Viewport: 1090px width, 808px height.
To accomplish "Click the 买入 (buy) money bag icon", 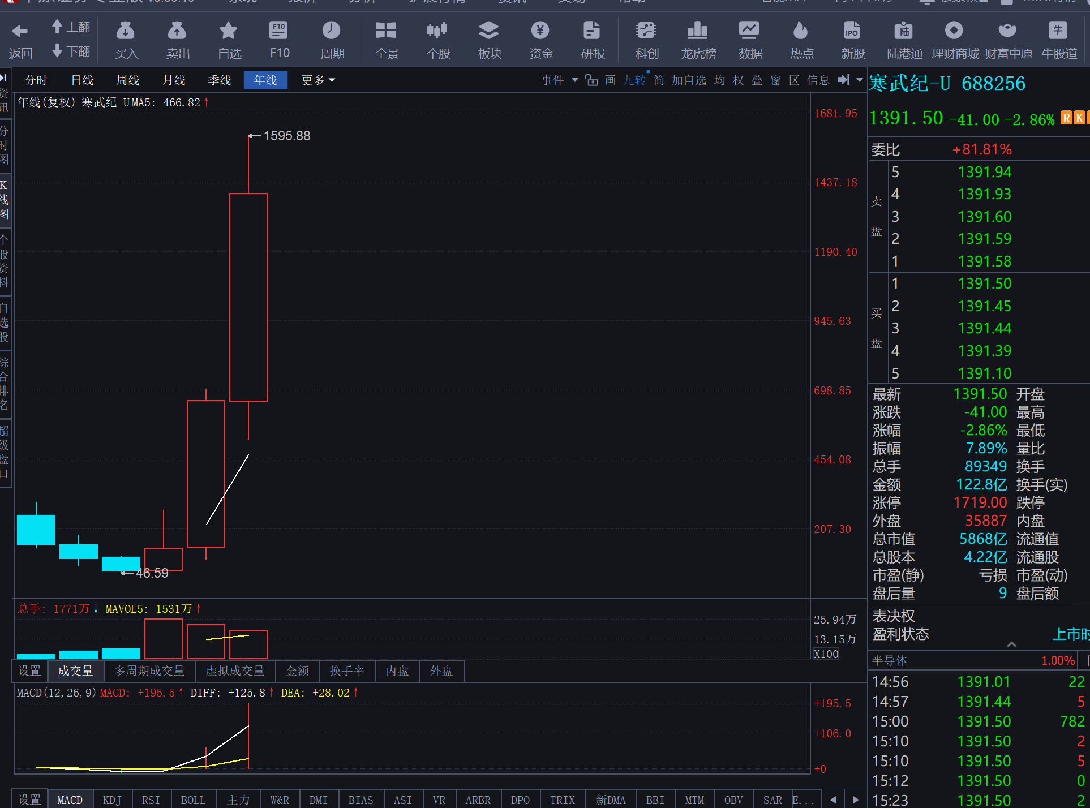I will [x=126, y=31].
